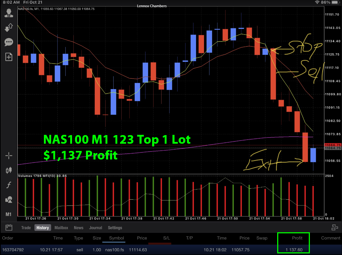Sort history by Swap column
The image size is (342, 255).
[262, 238]
